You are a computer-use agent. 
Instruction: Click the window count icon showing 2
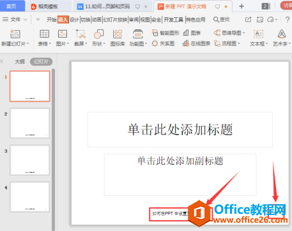[x=266, y=6]
